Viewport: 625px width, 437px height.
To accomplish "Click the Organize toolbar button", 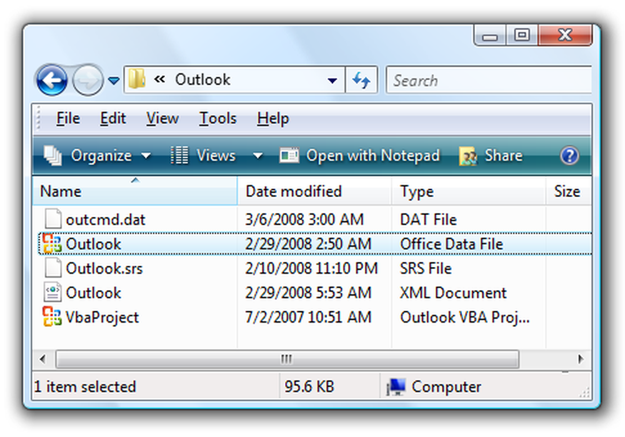I will (97, 156).
